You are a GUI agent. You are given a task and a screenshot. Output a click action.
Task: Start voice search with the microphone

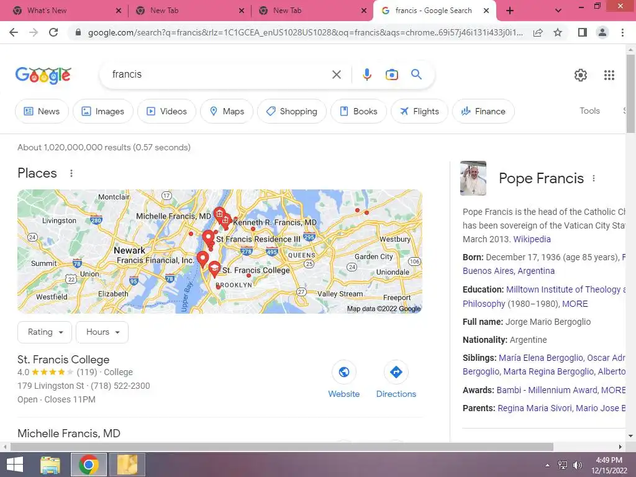click(366, 75)
